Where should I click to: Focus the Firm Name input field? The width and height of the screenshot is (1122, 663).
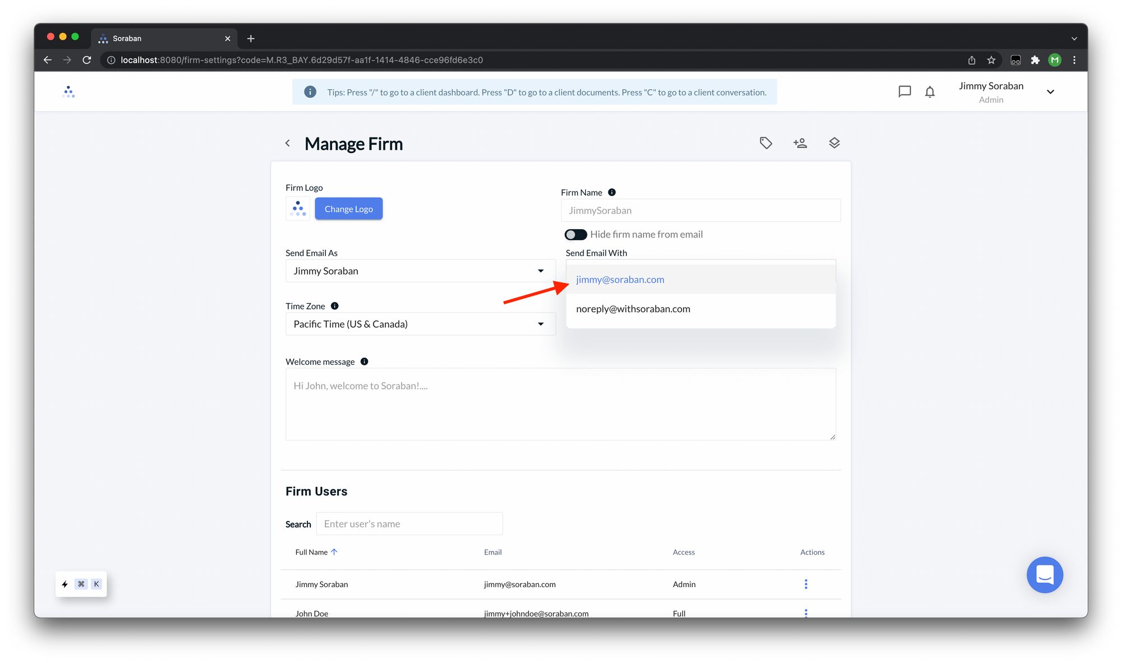pyautogui.click(x=701, y=211)
